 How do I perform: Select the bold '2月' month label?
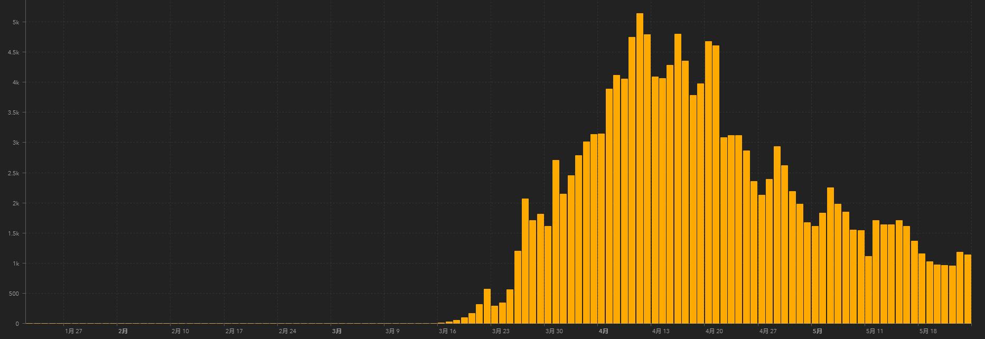click(123, 331)
